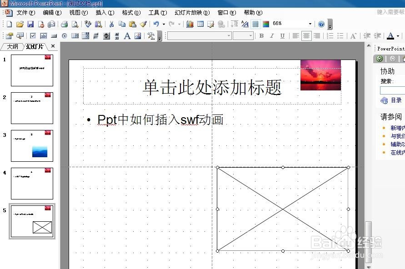
Task: Insert a table
Action: coord(200,24)
